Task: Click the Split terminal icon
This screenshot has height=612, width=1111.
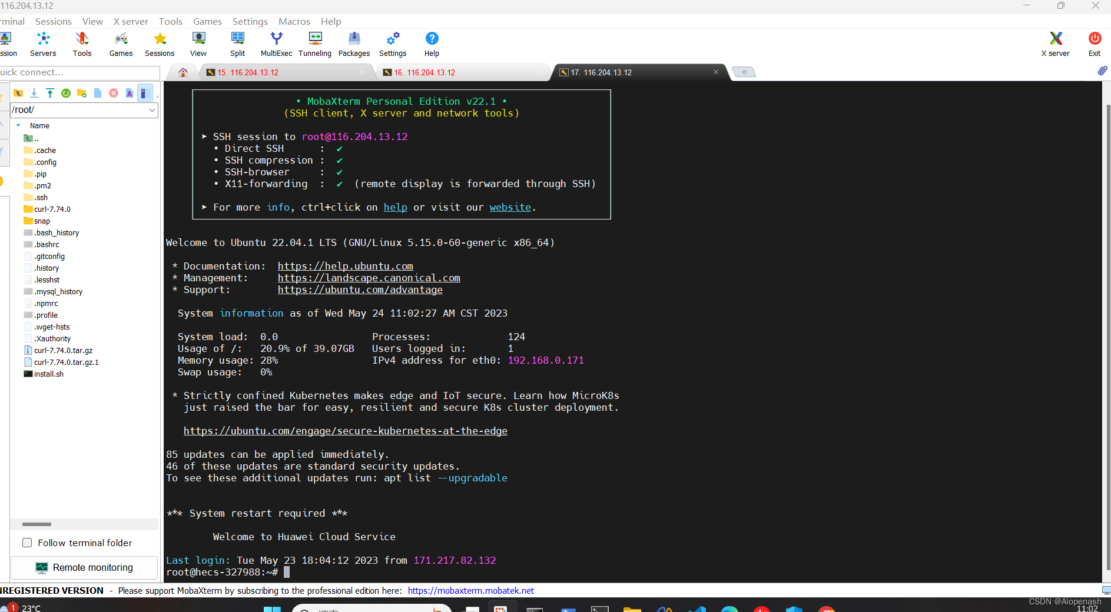Action: click(x=238, y=44)
